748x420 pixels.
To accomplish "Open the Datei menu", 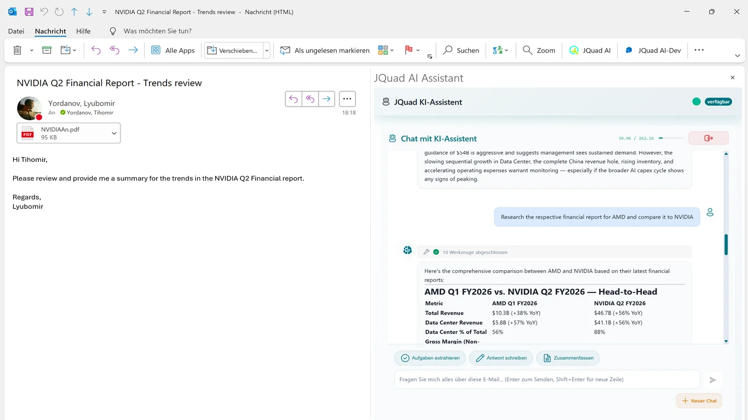I will pos(16,31).
